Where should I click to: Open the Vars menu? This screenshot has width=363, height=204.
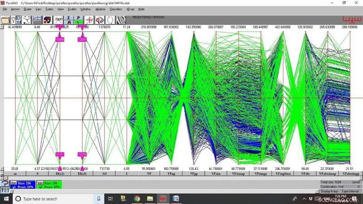coord(39,9)
